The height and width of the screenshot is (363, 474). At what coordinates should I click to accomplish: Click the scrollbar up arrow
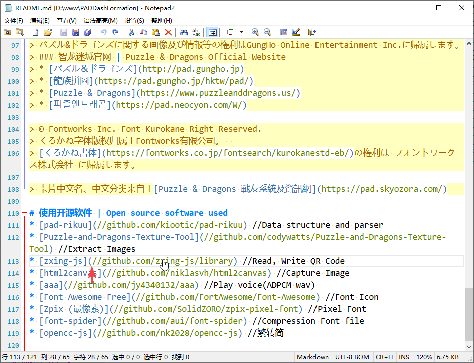click(469, 44)
